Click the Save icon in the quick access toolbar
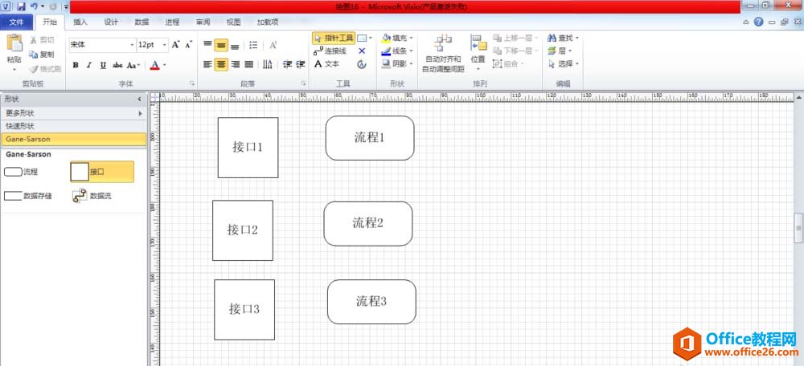The image size is (804, 366). coord(21,6)
